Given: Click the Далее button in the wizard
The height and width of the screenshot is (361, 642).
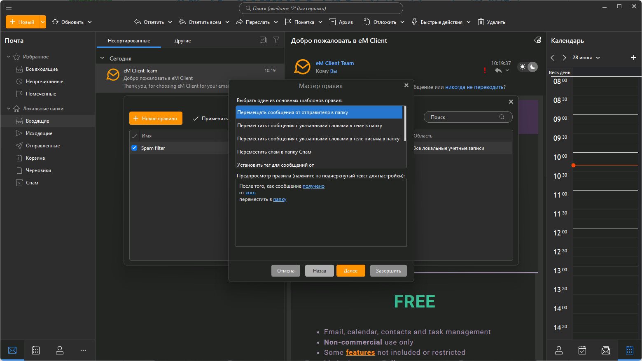Looking at the screenshot, I should click(350, 270).
